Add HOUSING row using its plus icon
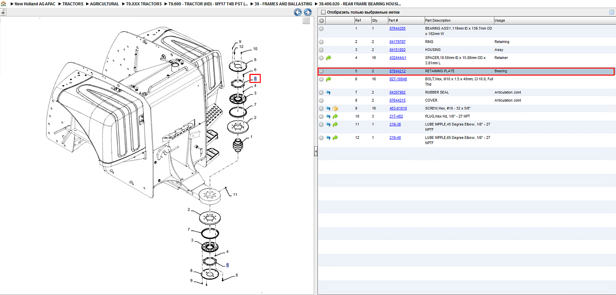 (x=322, y=50)
